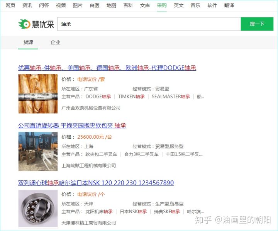Click SEALMASTER轴承 main product text
Screen dimensions: 278x231
click(x=171, y=97)
